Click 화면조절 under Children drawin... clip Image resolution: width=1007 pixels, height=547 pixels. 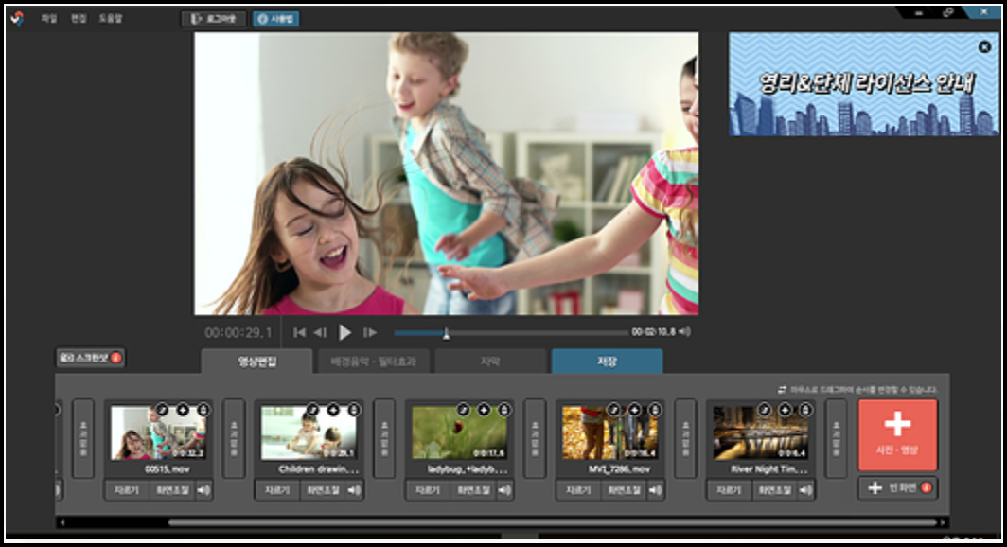[323, 490]
